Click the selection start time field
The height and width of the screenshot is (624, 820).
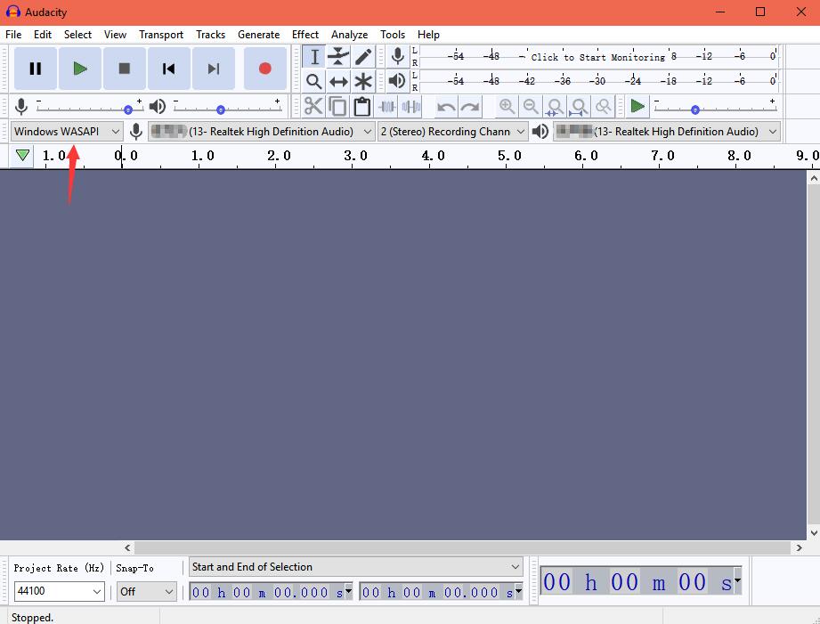[x=271, y=592]
